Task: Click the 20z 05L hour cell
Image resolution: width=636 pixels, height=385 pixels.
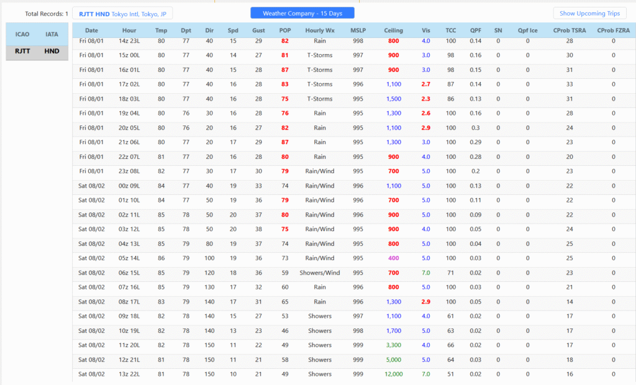Action: coord(129,128)
